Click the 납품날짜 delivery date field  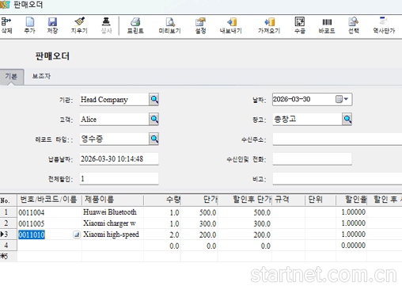(x=119, y=159)
